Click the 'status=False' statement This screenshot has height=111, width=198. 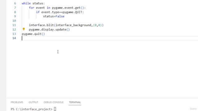click(x=54, y=16)
